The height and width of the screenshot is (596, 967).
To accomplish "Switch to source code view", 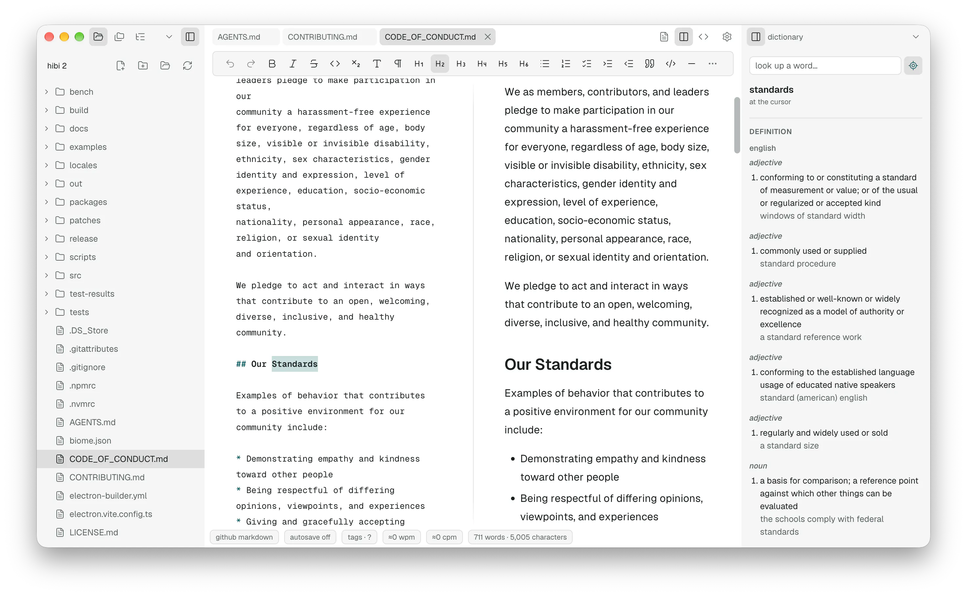I will (x=703, y=37).
